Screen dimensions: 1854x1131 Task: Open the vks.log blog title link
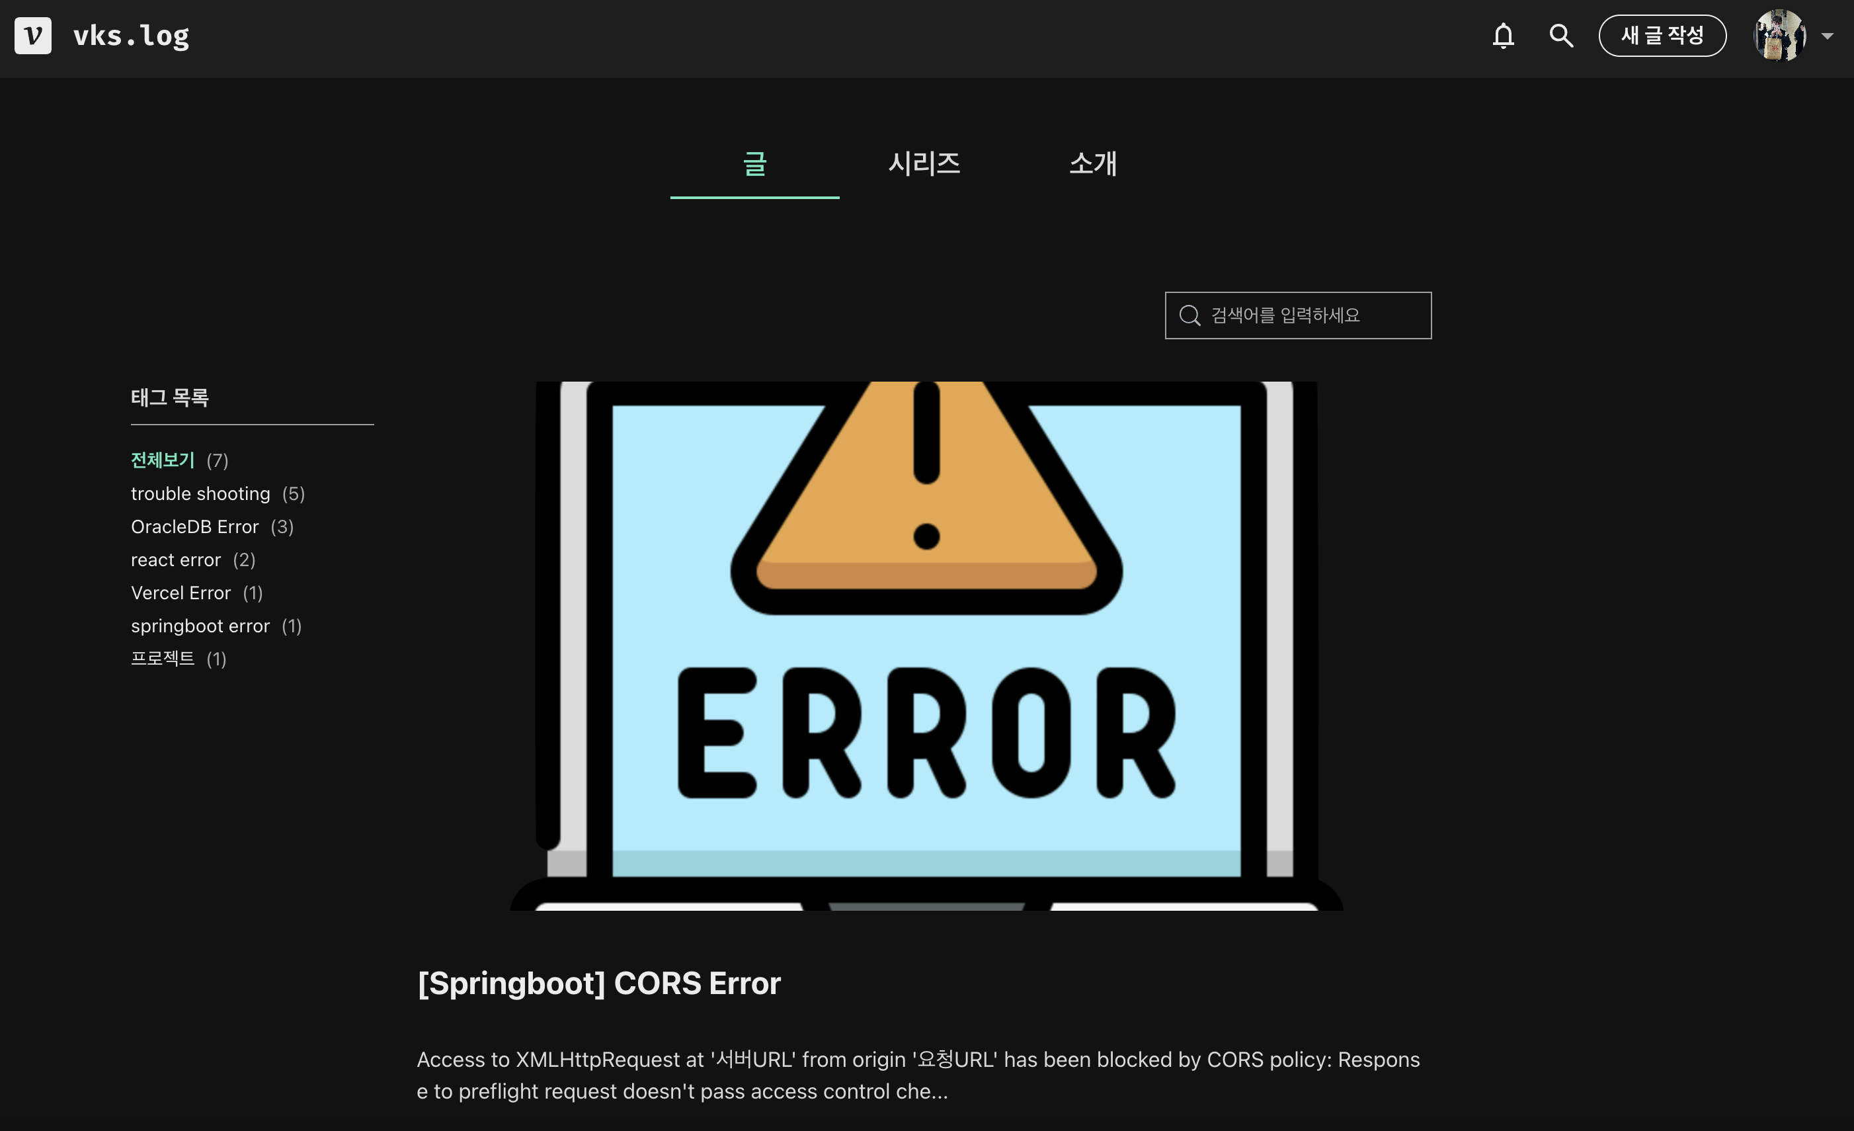coord(131,35)
